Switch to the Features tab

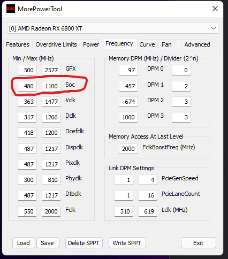tap(18, 44)
